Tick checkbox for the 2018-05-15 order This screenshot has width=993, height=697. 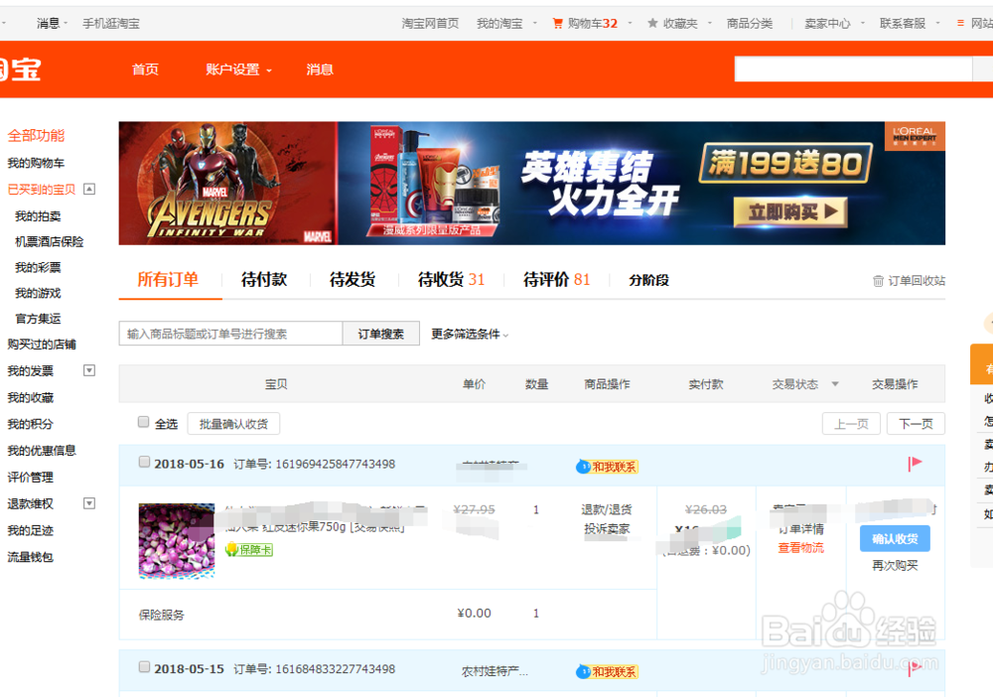click(144, 667)
